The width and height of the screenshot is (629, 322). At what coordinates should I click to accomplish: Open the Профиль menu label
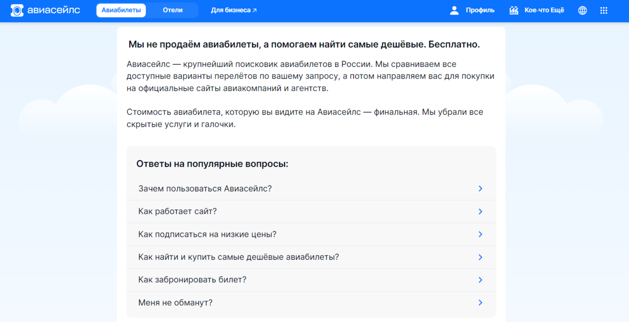click(x=480, y=10)
